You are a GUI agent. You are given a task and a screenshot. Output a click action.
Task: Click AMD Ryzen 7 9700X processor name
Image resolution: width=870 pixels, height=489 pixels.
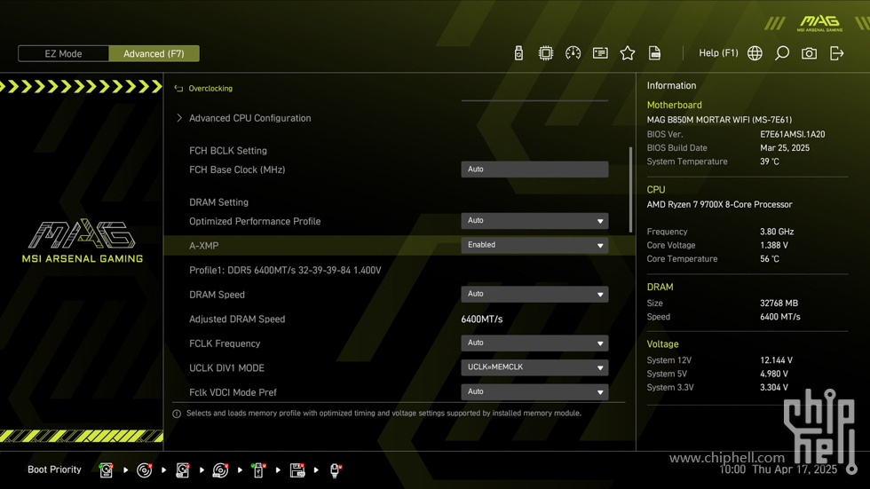719,205
